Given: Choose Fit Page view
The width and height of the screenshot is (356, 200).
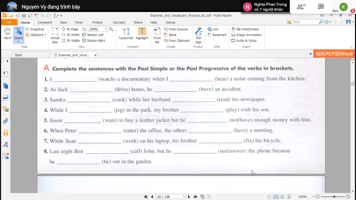Looking at the screenshot, I should click(x=70, y=29).
